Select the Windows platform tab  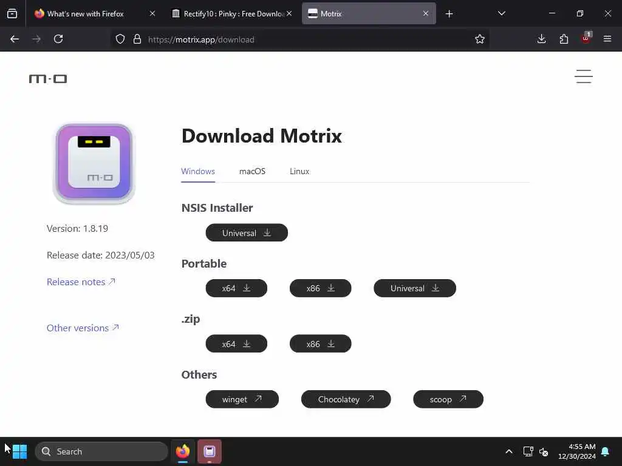tap(198, 171)
